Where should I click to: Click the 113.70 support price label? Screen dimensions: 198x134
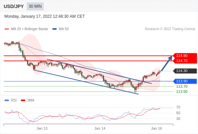click(182, 86)
